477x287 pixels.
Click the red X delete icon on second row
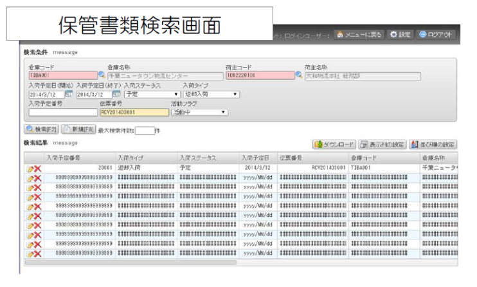(x=37, y=178)
